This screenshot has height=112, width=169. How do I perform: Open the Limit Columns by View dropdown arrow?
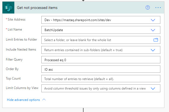[x=153, y=88]
